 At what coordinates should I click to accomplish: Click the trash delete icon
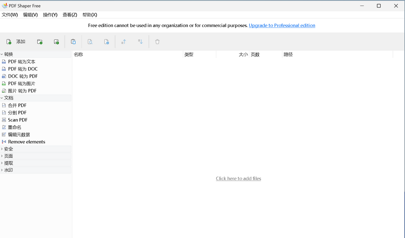pyautogui.click(x=157, y=41)
